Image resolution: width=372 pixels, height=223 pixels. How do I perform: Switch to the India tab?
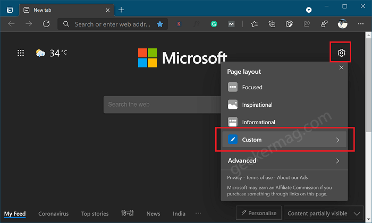pos(179,214)
